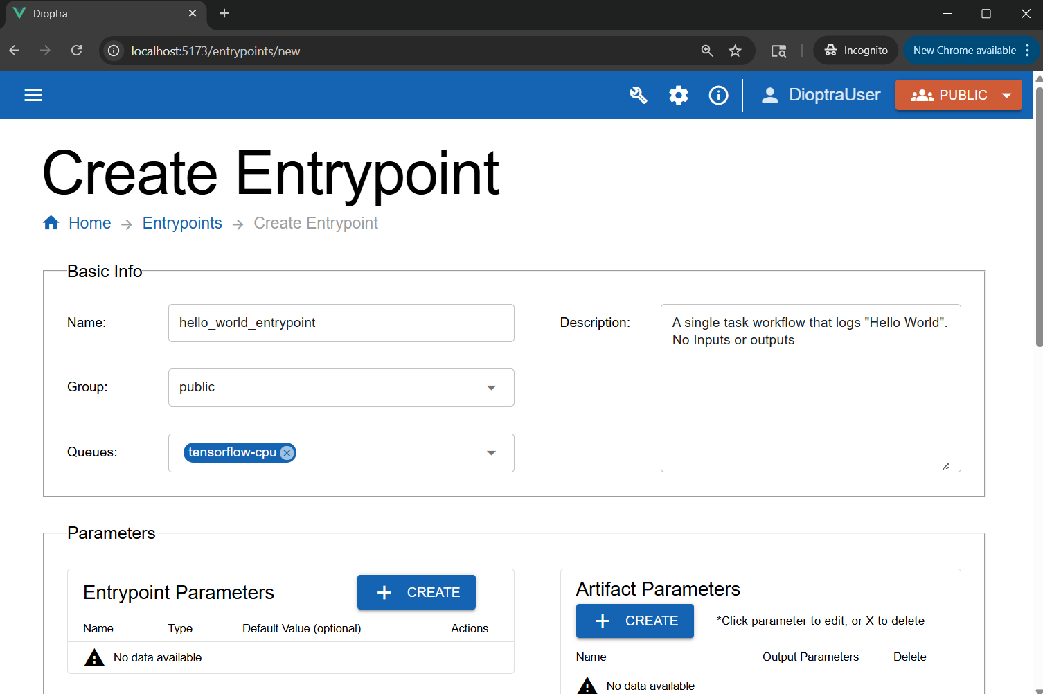Click inside the Name input field

341,323
